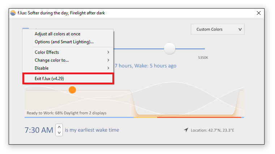The width and height of the screenshot is (275, 154).
Task: Open the Disable submenu
Action: point(72,68)
